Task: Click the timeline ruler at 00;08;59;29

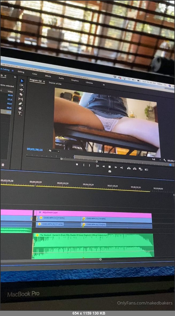Action: pyautogui.click(x=136, y=187)
